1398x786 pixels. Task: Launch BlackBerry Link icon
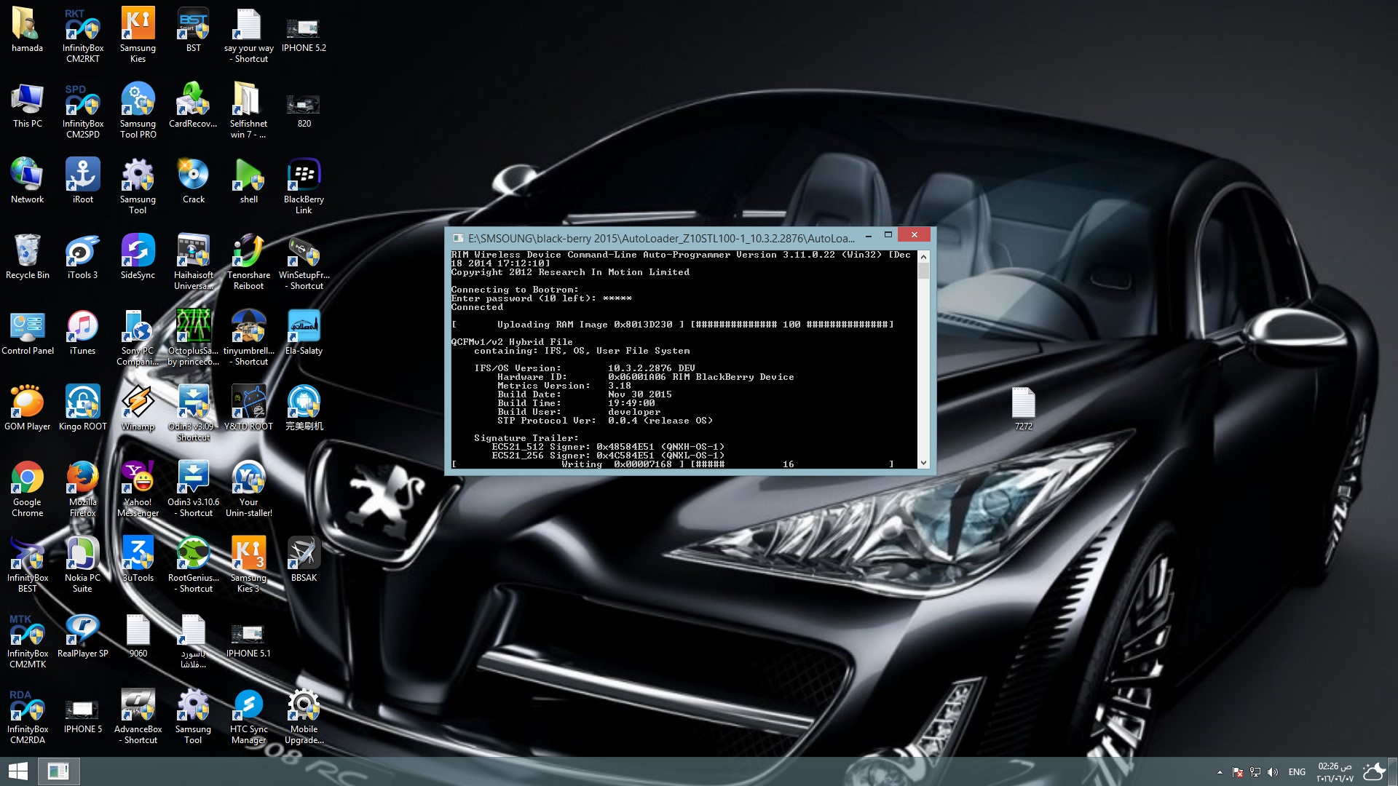(304, 186)
